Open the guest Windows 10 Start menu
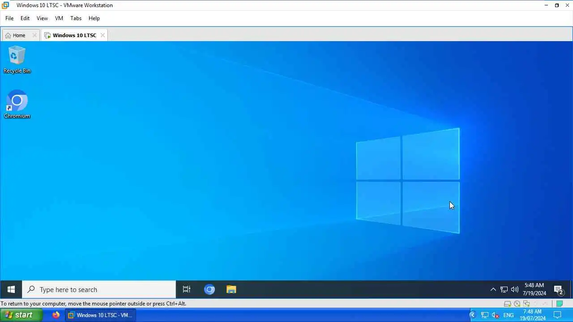This screenshot has height=322, width=573. 11,289
